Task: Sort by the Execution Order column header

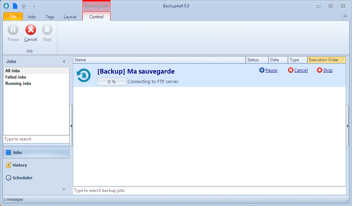Action: tap(326, 60)
